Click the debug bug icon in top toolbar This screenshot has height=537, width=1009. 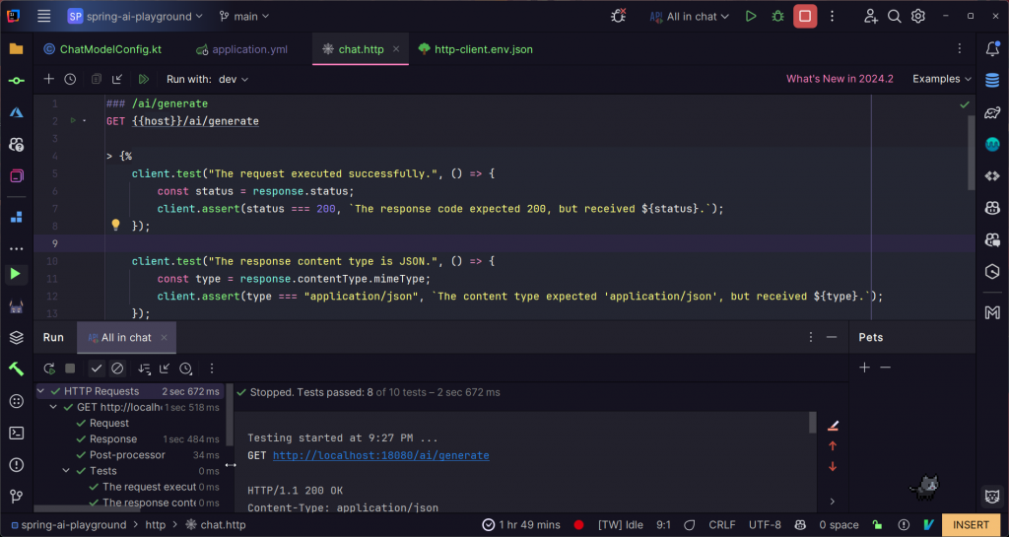[x=778, y=16]
